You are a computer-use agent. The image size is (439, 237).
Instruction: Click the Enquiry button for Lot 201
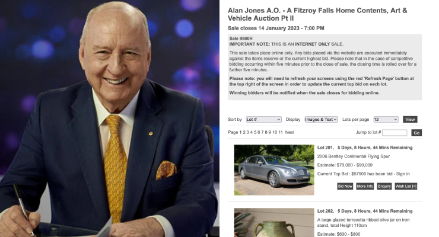coord(384,186)
